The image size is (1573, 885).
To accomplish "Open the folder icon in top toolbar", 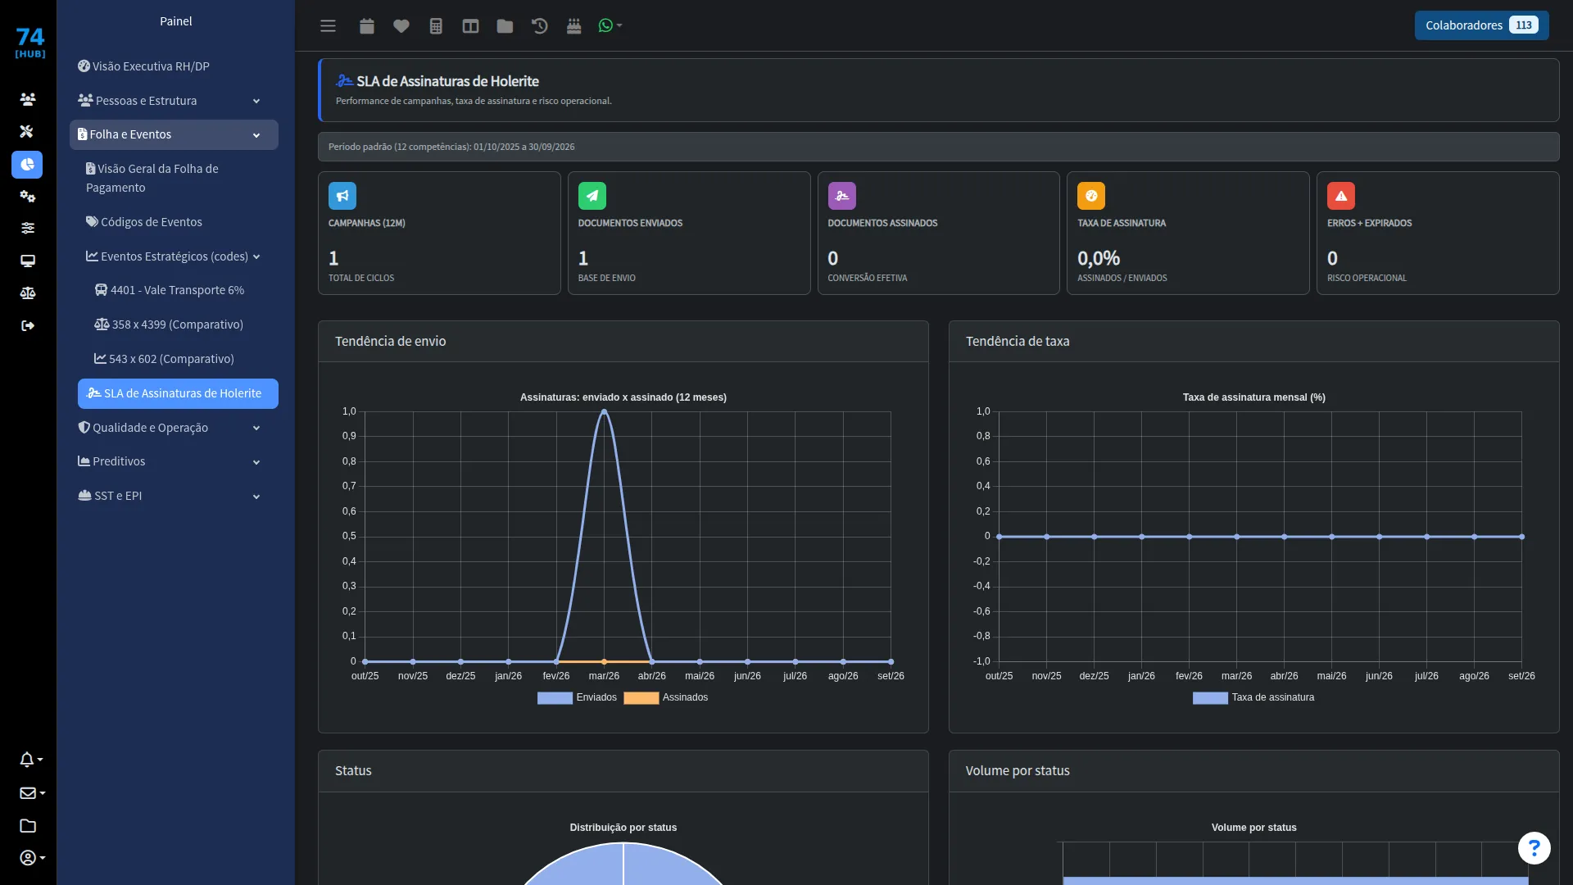I will [505, 26].
